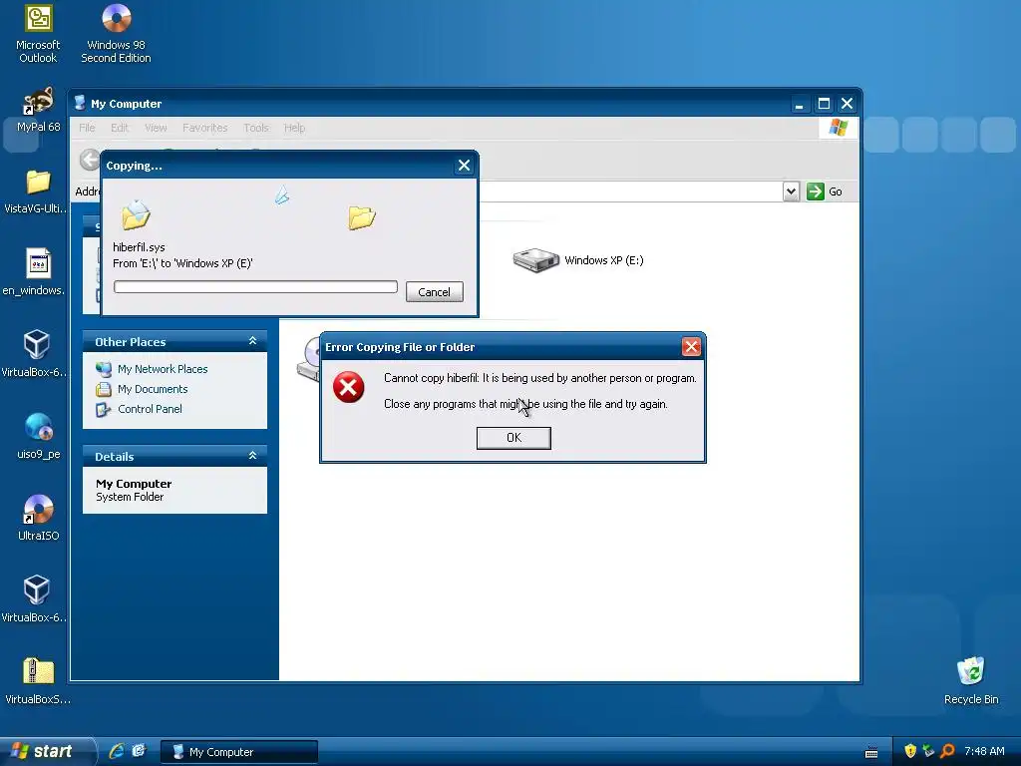The width and height of the screenshot is (1021, 766).
Task: Open Control Panel link in Other Places
Action: click(150, 409)
